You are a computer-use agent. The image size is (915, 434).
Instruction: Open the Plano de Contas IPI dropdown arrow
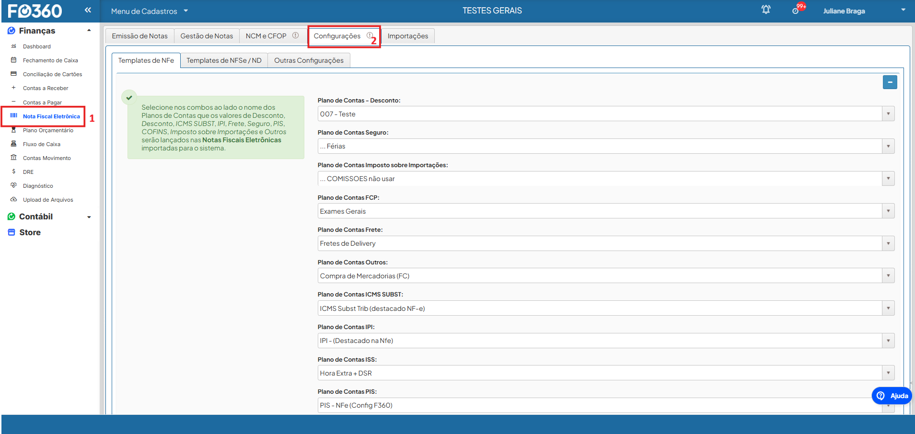[x=888, y=341]
